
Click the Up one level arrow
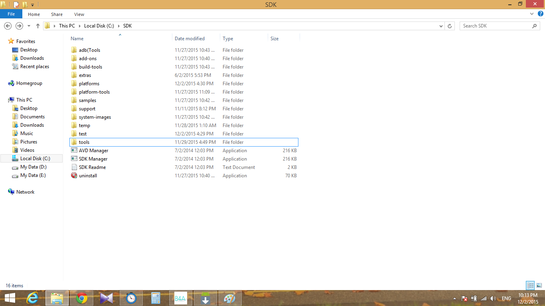[38, 26]
